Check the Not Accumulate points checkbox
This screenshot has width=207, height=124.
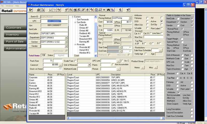click(x=113, y=64)
